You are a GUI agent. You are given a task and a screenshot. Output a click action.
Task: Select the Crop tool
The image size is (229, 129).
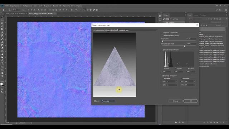coord(2,29)
